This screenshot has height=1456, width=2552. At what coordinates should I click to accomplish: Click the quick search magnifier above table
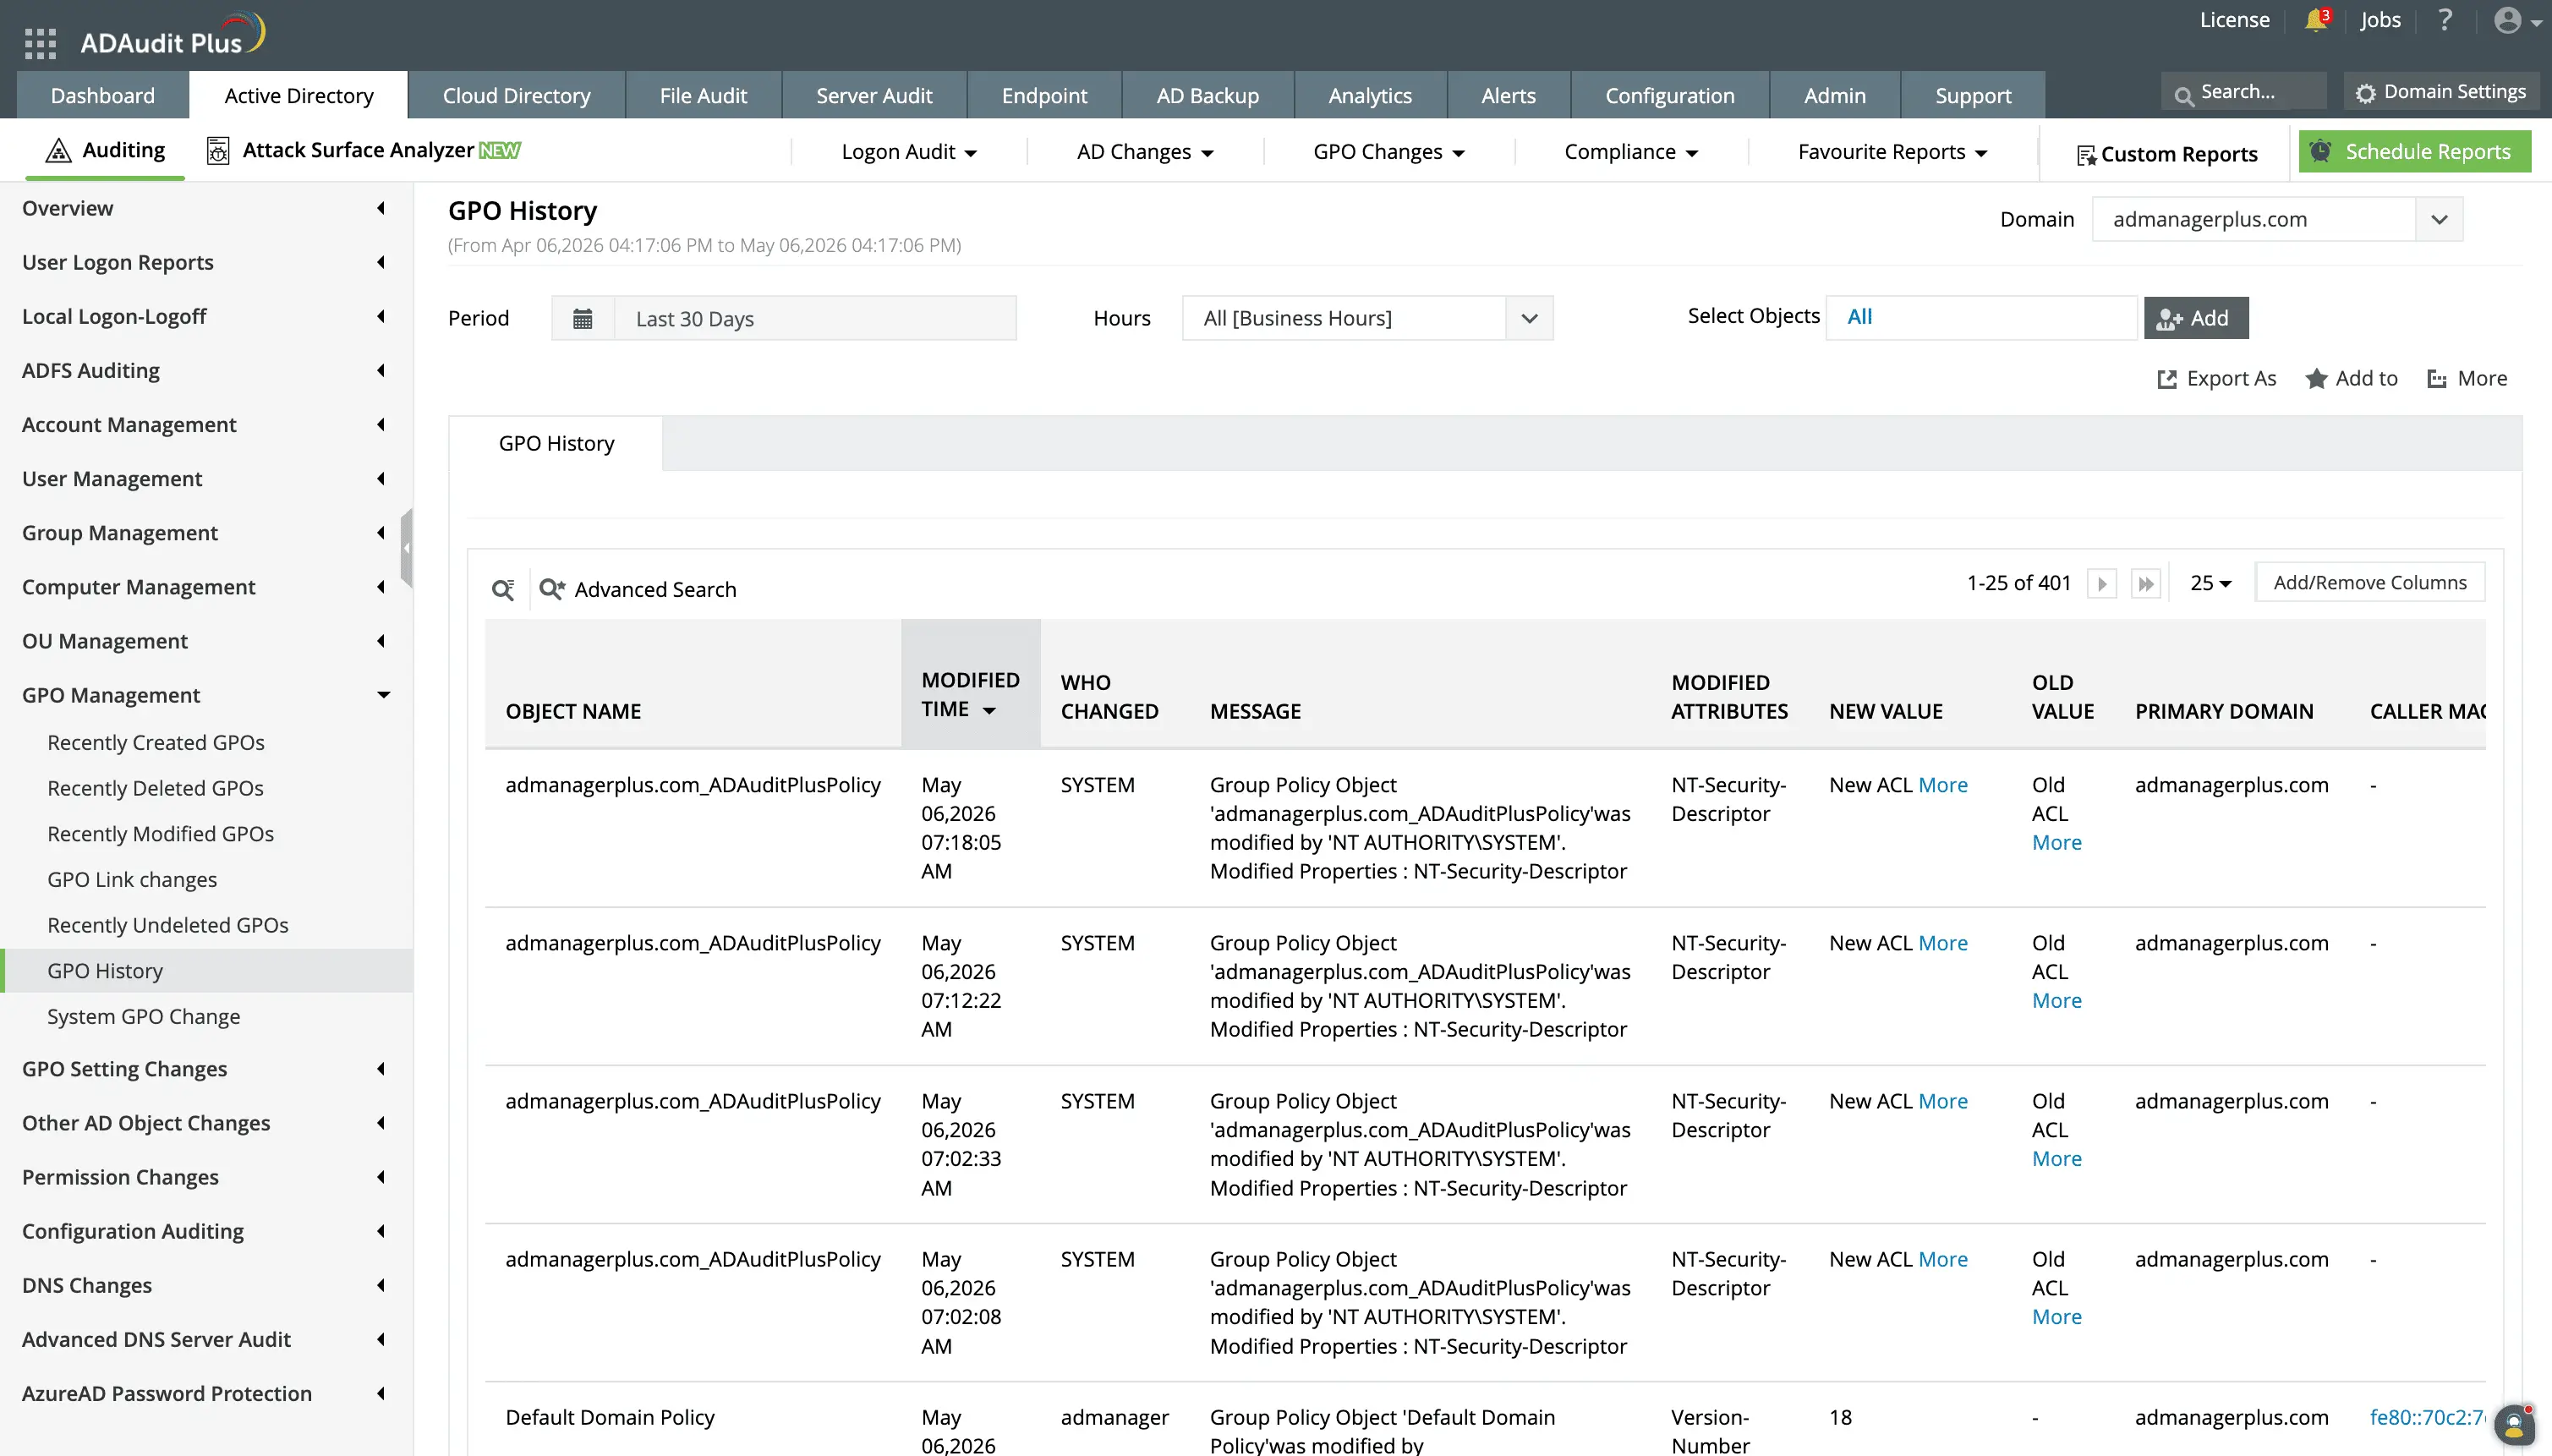click(x=503, y=590)
